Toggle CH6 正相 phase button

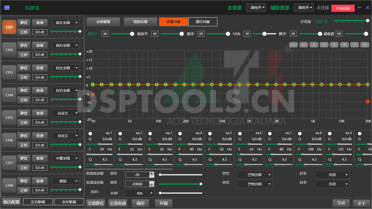coord(24,145)
